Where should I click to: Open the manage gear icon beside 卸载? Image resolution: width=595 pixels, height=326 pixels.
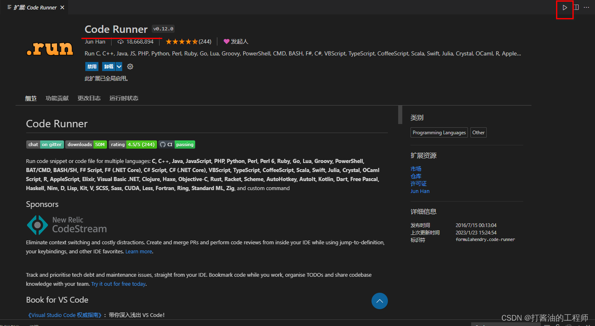(130, 67)
